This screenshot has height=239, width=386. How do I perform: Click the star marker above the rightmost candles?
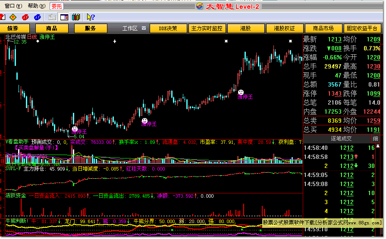291,41
